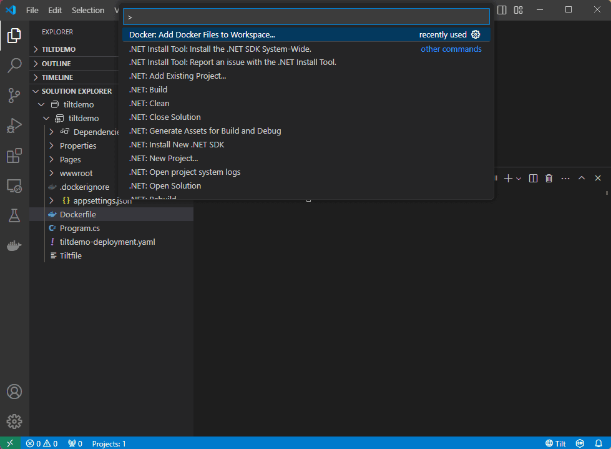The width and height of the screenshot is (611, 449).
Task: Choose .NET: Install New .NET SDK
Action: [x=306, y=145]
